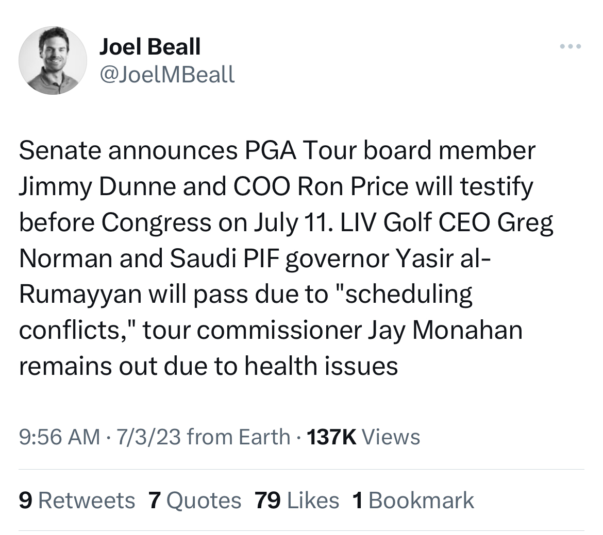Click "Jimmy Dunne" in the tweet text
This screenshot has width=603, height=535.
tap(96, 186)
